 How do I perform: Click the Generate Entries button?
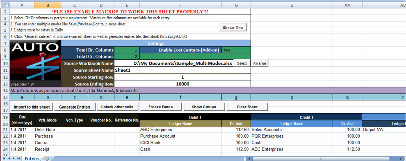tap(75, 107)
